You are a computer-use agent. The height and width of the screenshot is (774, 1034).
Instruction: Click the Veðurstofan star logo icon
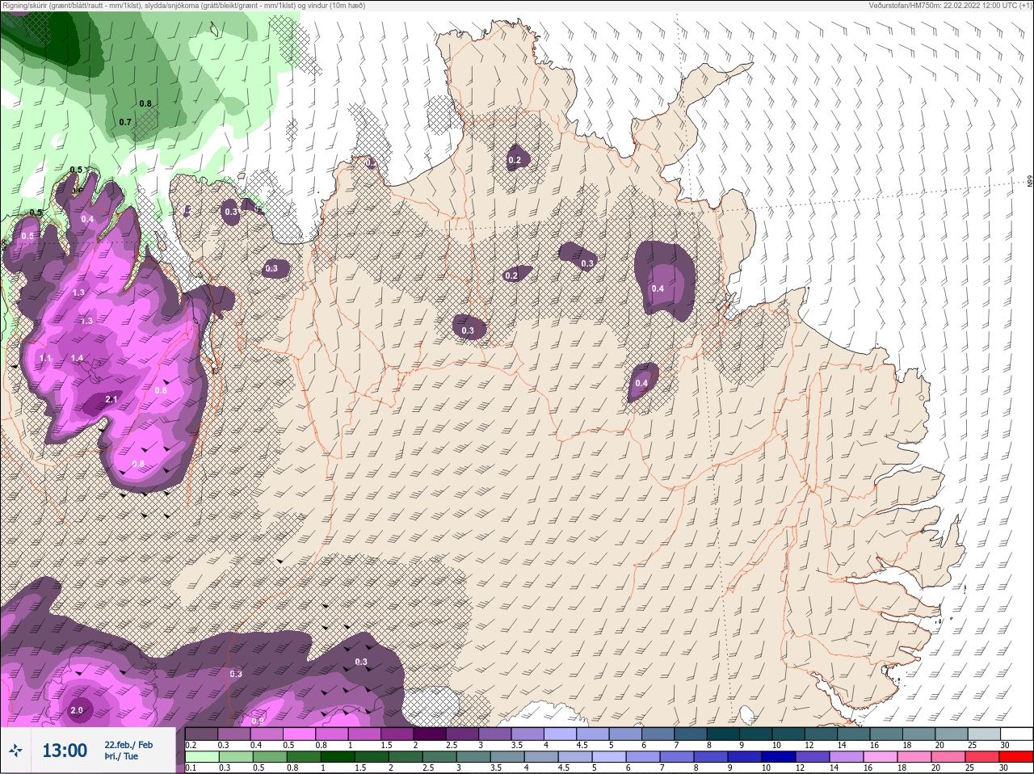(16, 751)
